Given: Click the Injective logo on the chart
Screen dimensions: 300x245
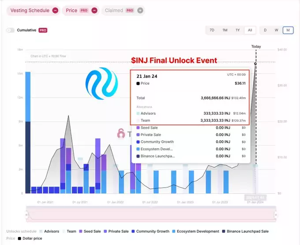Looking at the screenshot, I should [x=101, y=83].
